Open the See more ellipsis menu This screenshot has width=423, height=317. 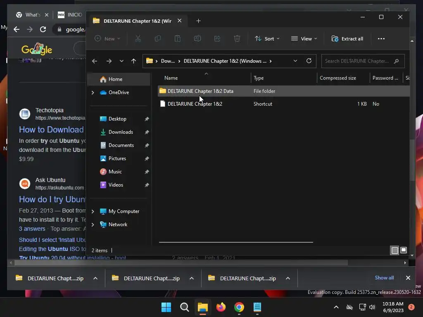tap(381, 38)
